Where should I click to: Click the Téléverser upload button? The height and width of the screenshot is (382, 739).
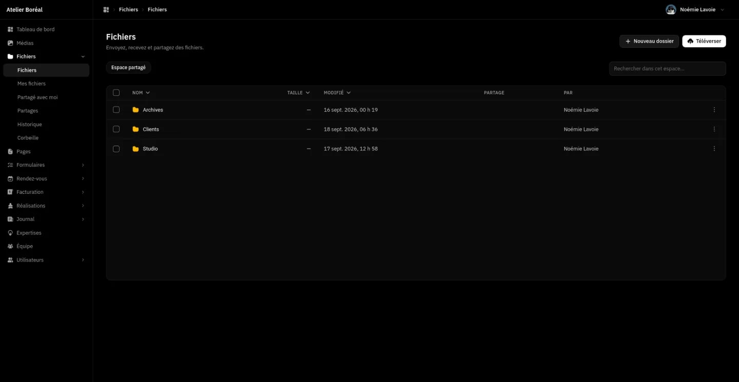click(x=704, y=41)
